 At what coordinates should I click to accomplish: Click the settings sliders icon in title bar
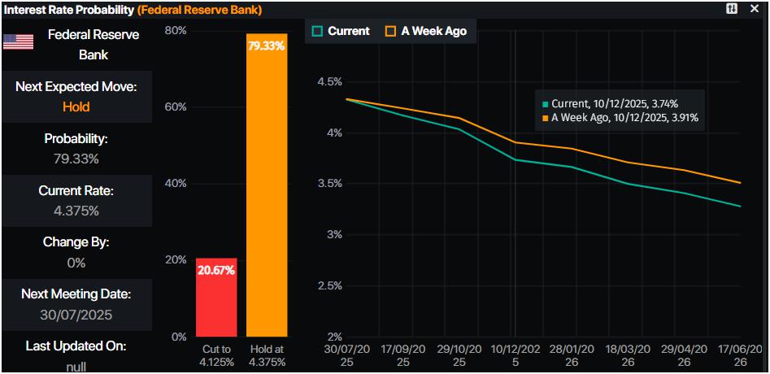(x=732, y=8)
